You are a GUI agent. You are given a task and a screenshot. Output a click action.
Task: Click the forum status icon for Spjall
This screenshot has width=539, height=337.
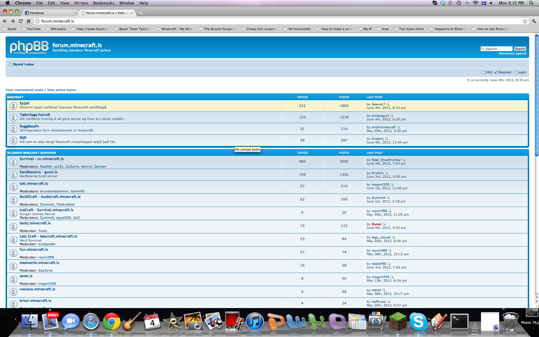[x=13, y=106]
